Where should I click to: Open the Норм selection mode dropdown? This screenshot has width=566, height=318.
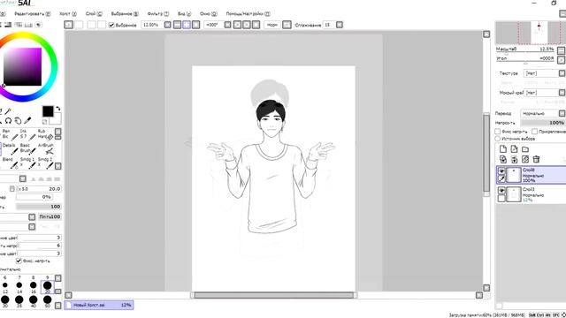click(287, 25)
